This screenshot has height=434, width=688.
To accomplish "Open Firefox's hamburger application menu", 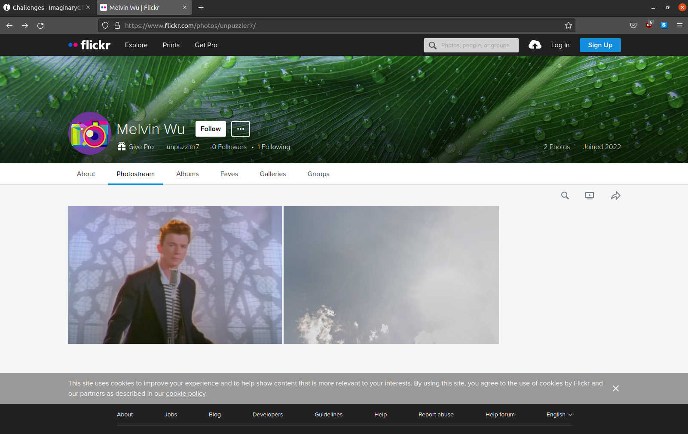I will coord(680,25).
